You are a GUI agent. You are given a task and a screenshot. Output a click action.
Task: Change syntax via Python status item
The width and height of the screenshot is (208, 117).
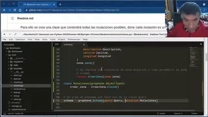(x=194, y=113)
